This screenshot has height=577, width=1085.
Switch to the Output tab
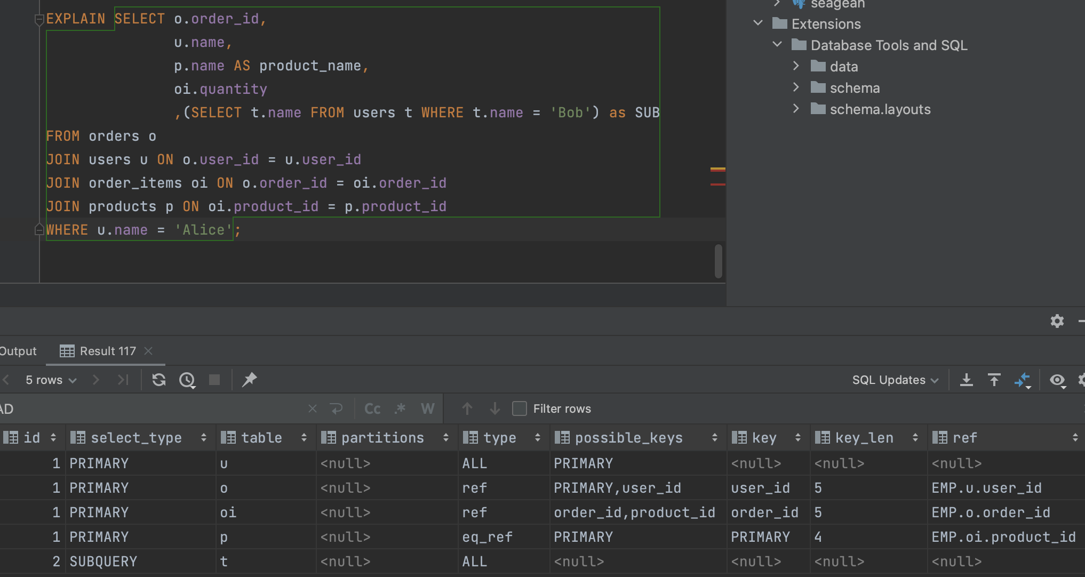click(x=18, y=351)
